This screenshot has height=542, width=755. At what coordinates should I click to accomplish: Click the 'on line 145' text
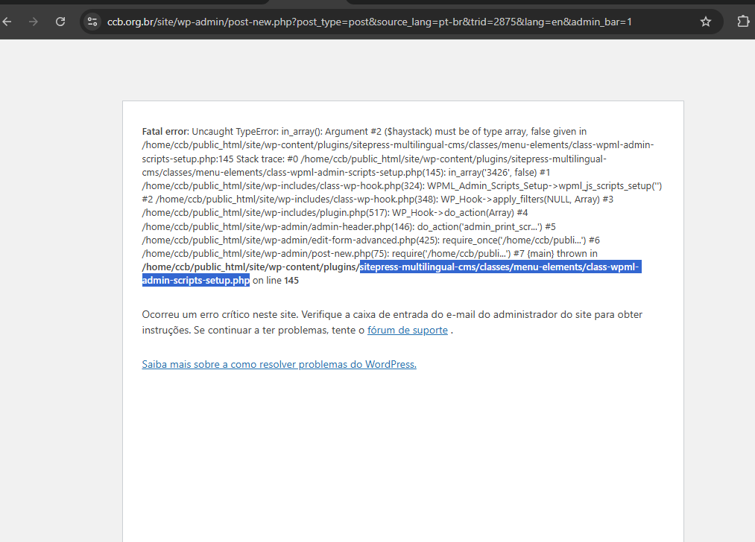(276, 281)
